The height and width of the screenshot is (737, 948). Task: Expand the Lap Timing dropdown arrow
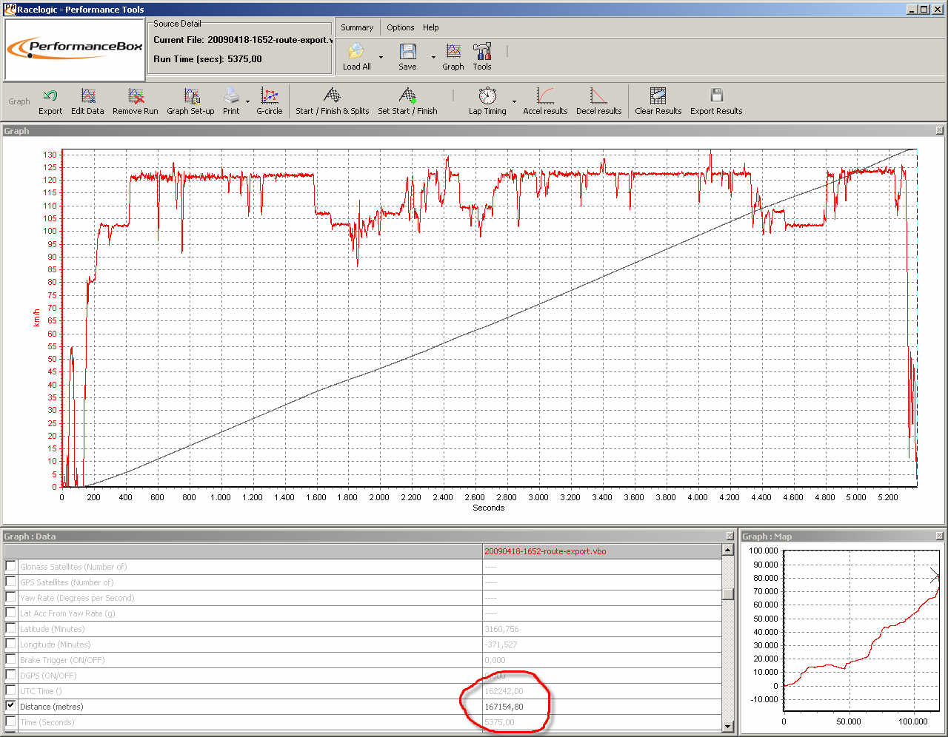tap(514, 101)
